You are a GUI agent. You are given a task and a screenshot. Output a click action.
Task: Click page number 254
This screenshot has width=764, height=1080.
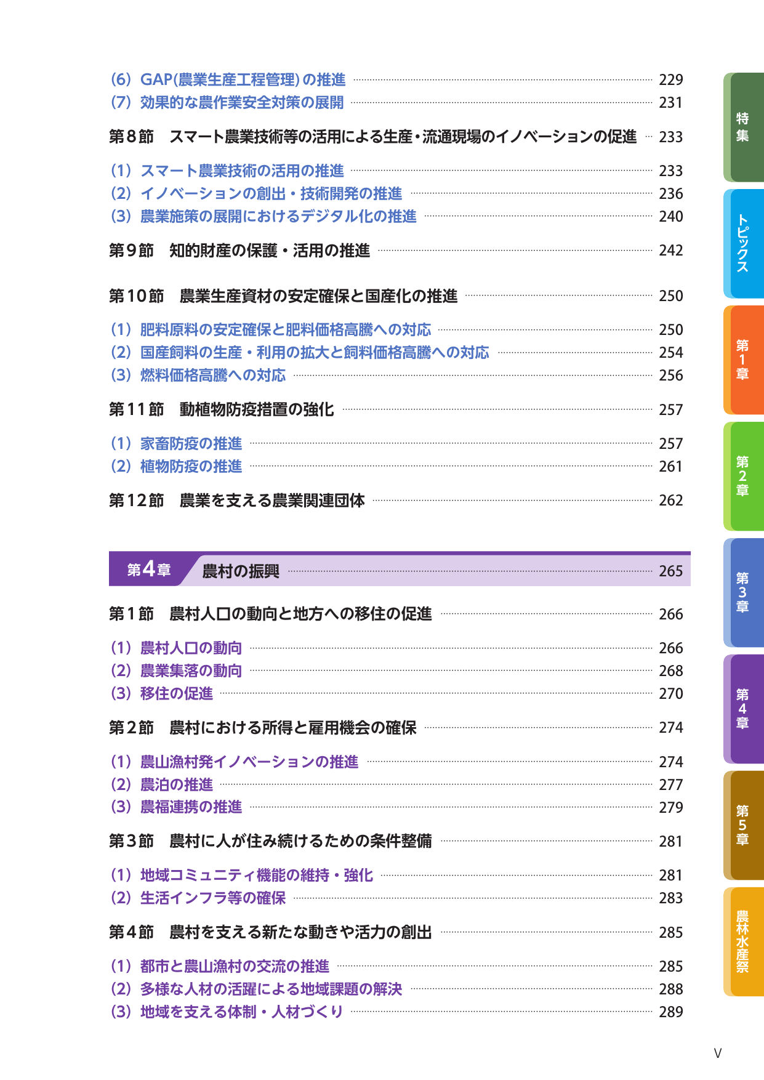671,353
